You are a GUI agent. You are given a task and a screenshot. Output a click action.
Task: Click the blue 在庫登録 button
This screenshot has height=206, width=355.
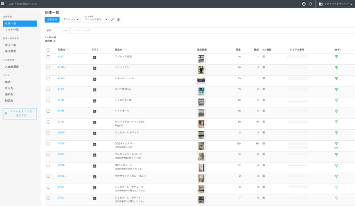52,20
